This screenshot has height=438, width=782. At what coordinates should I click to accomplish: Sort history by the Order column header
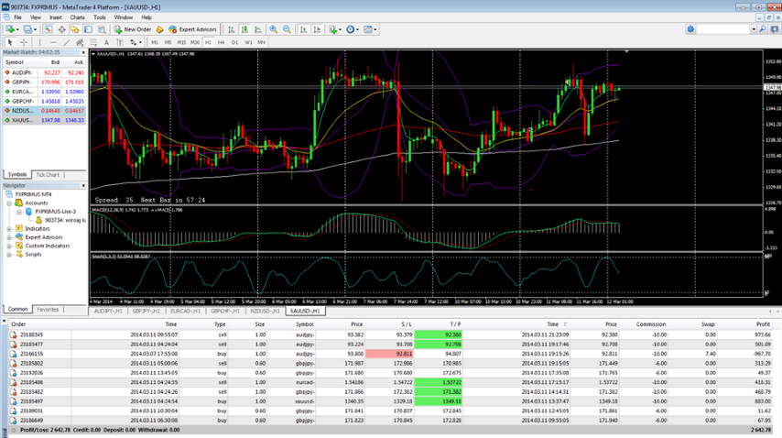(x=18, y=324)
